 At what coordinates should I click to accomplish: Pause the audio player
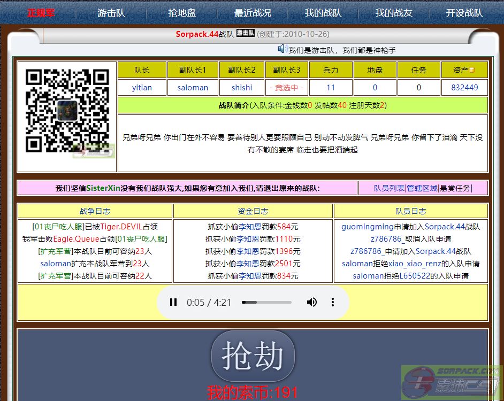173,302
